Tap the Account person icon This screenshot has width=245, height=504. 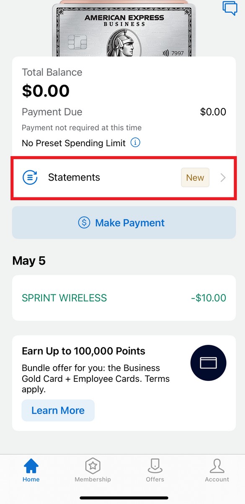click(x=217, y=465)
